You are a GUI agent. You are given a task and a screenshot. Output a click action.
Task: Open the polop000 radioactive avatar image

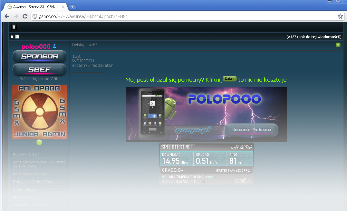[x=39, y=112]
